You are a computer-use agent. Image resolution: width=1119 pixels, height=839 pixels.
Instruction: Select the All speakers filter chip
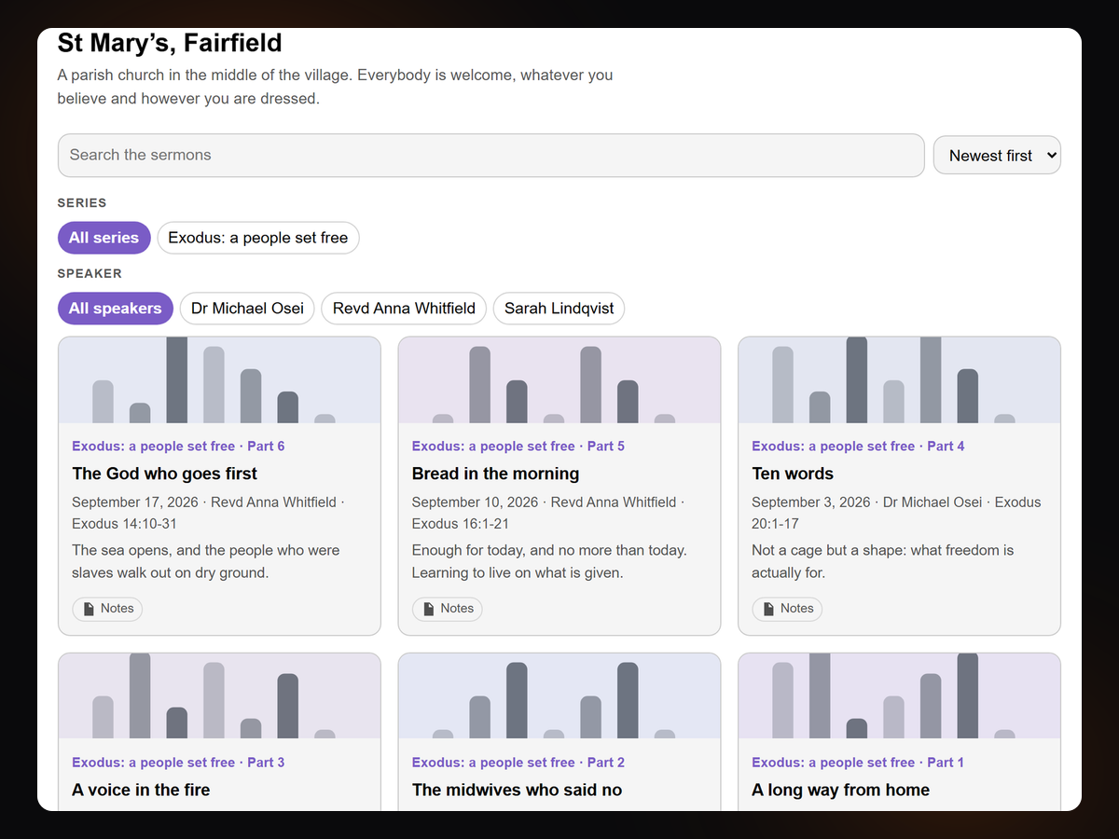[x=115, y=309]
